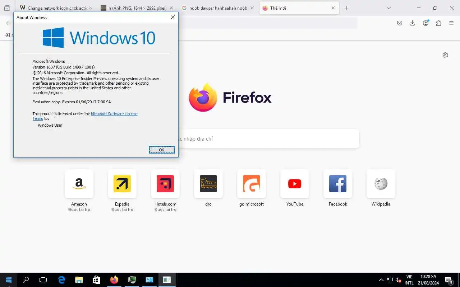The width and height of the screenshot is (460, 287).
Task: Switch to Firefox in the taskbar
Action: [x=114, y=280]
